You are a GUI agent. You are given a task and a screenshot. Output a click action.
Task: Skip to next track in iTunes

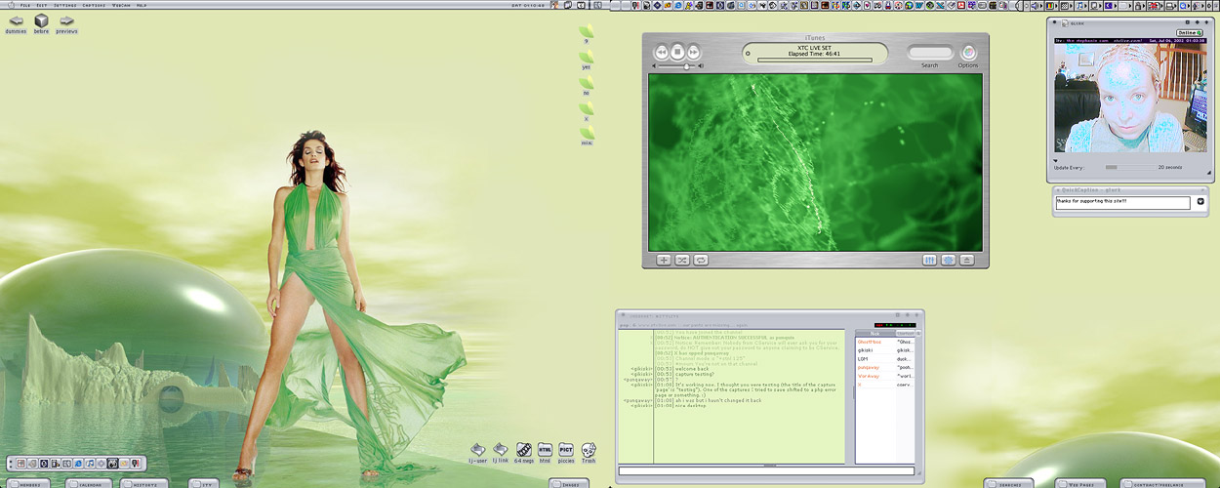click(x=693, y=52)
